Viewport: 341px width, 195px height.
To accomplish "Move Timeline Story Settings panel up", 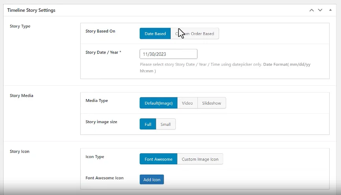I will pos(312,10).
